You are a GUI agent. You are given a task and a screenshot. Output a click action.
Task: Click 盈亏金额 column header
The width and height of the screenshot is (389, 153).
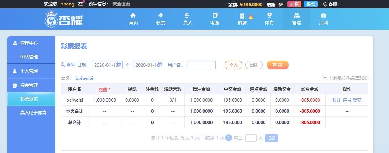[x=309, y=89]
